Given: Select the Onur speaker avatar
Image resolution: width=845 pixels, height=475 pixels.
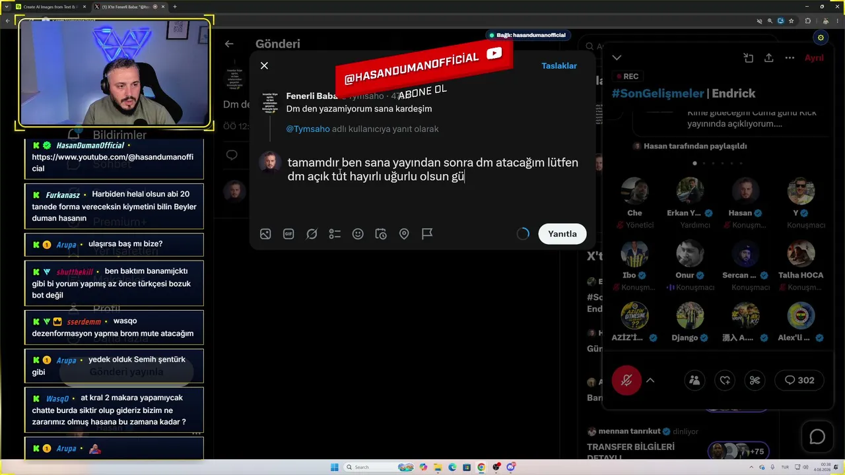Looking at the screenshot, I should pos(690,254).
